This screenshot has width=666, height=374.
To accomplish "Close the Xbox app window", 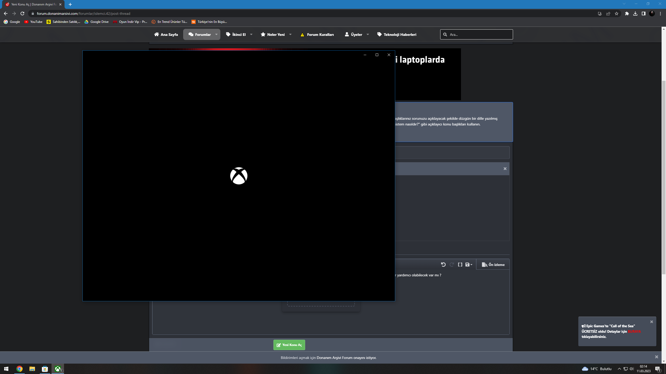I will 389,55.
